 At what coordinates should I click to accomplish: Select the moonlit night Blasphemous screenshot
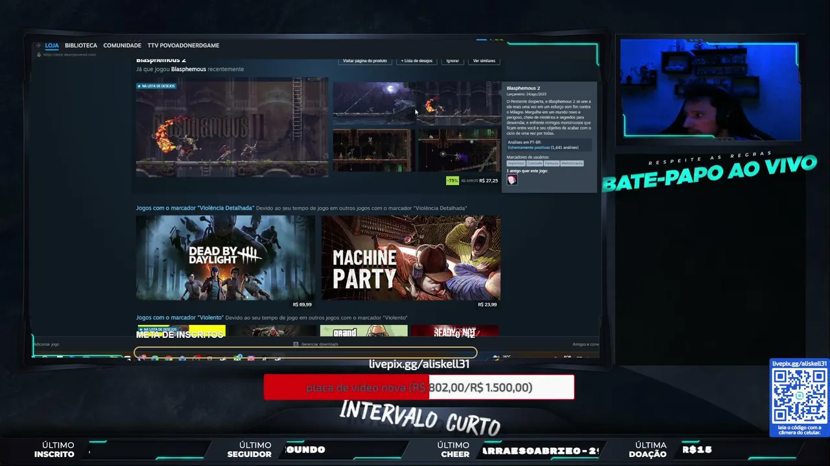[373, 102]
